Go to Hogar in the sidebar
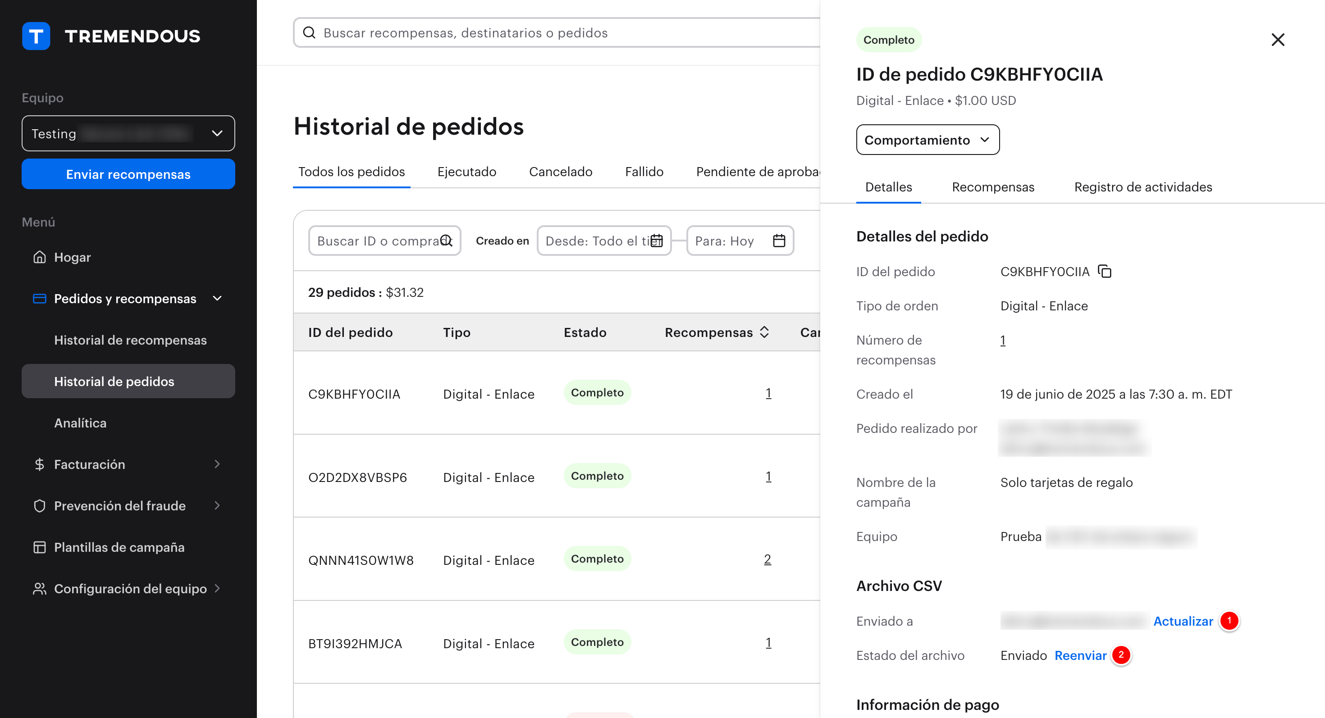 click(x=72, y=257)
